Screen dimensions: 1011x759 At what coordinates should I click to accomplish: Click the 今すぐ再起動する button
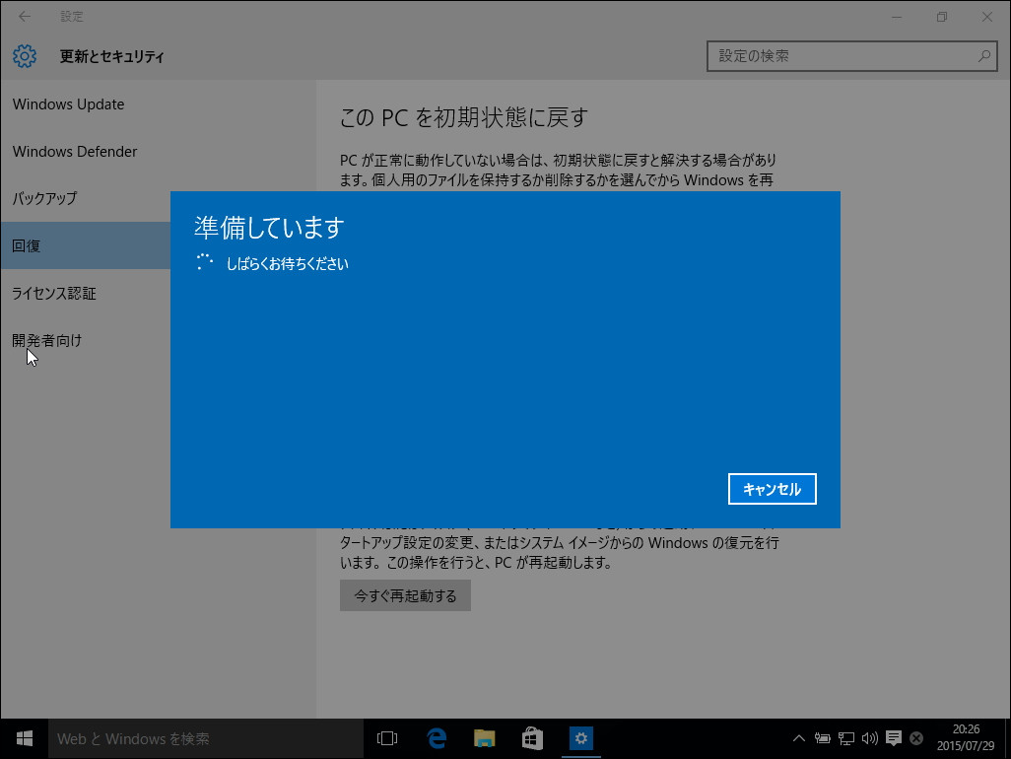pyautogui.click(x=404, y=595)
